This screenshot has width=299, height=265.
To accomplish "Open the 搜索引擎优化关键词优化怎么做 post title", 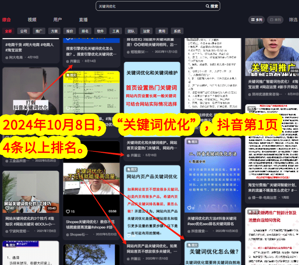I will point(91,51).
